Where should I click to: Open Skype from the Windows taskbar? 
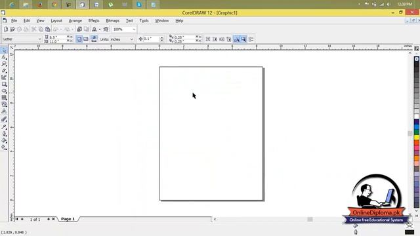[139, 5]
